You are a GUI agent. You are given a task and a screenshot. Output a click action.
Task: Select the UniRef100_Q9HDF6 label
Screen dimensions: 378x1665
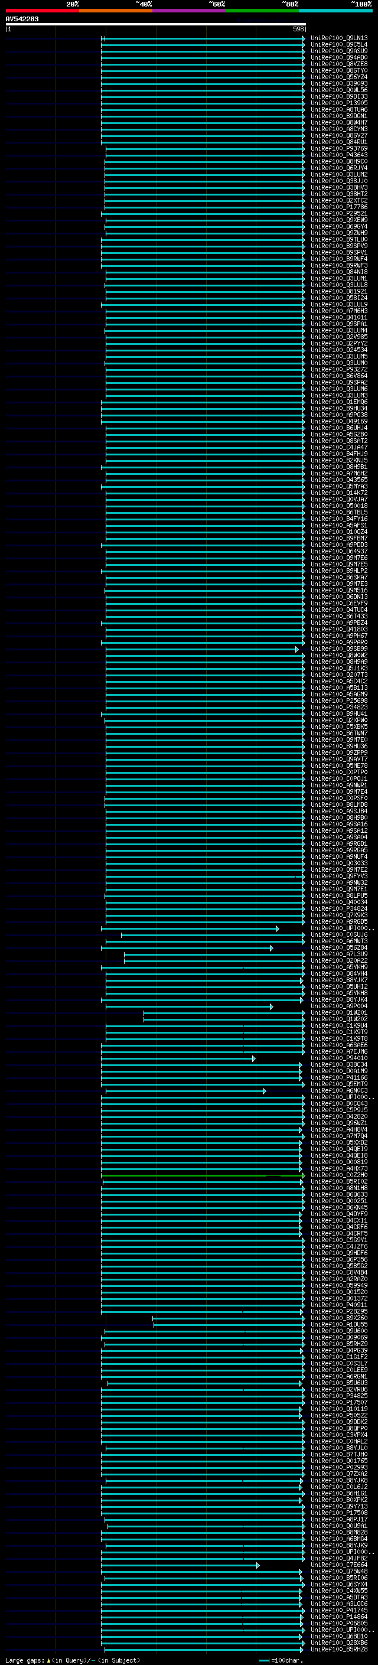(338, 1253)
